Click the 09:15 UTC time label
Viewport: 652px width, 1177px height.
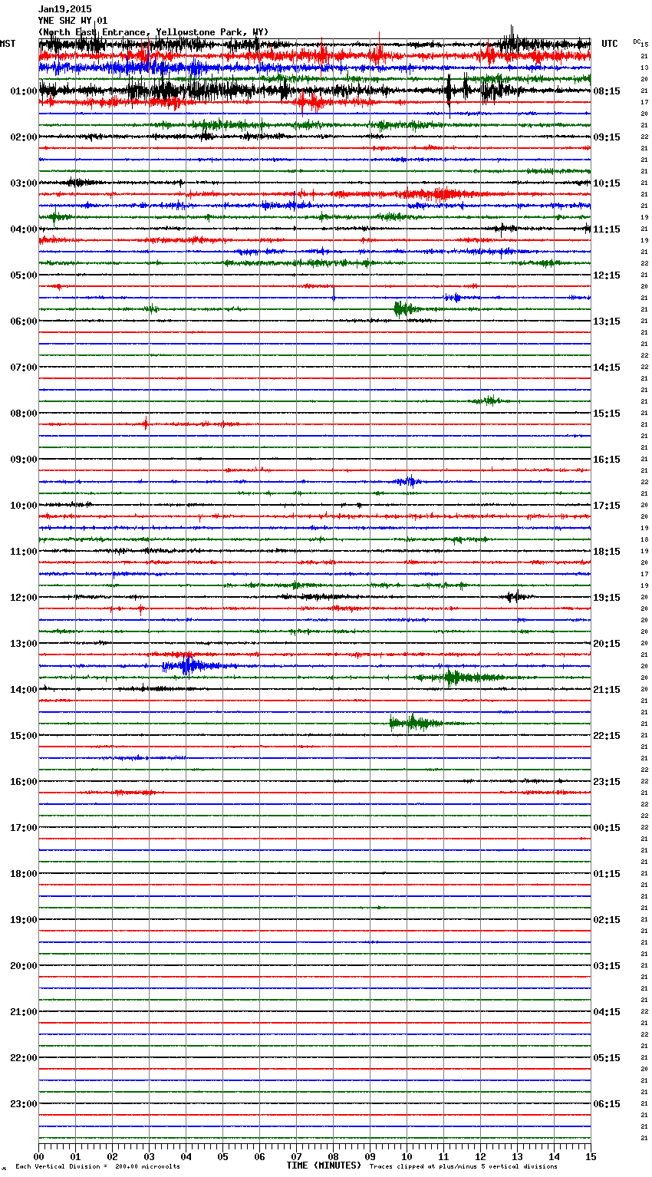607,137
